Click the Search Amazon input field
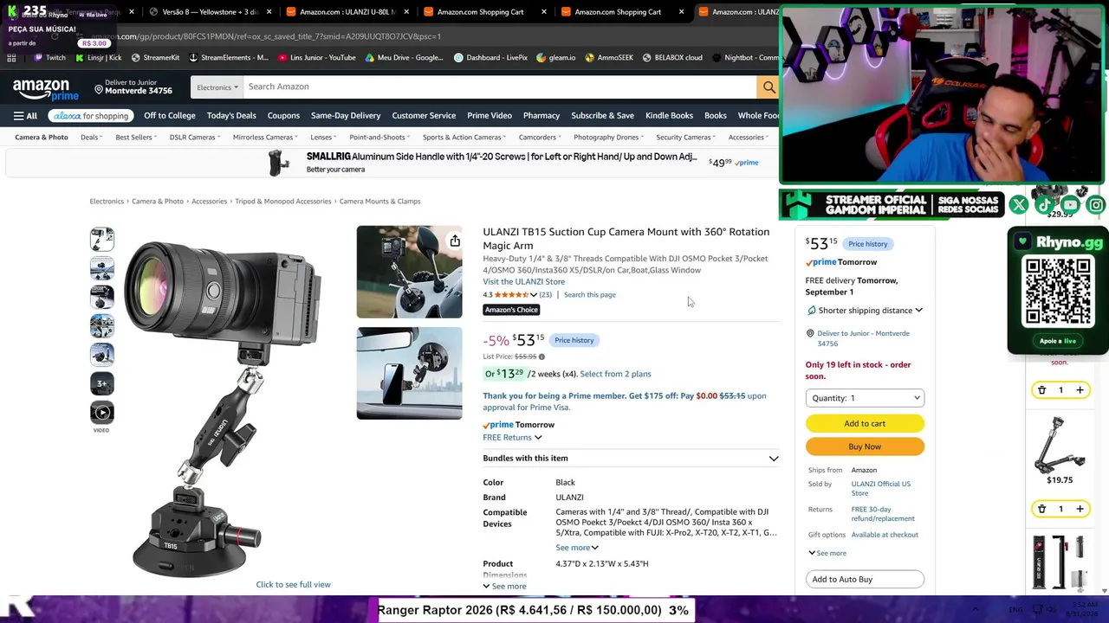The height and width of the screenshot is (623, 1109). pos(499,87)
